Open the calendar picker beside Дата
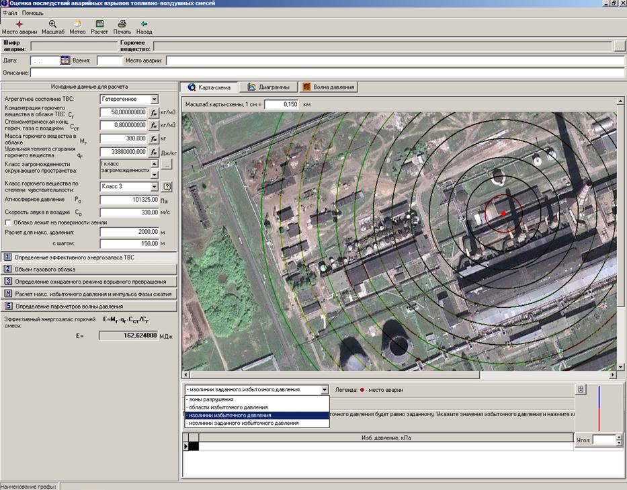This screenshot has height=490, width=627. pyautogui.click(x=65, y=60)
